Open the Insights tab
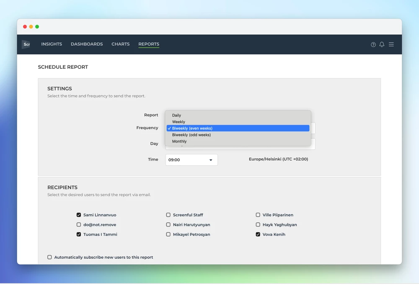 [x=52, y=44]
